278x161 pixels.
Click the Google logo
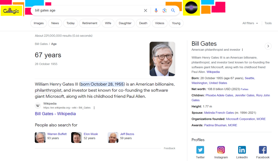click(11, 10)
